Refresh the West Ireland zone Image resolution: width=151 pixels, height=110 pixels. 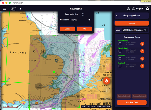pyautogui.click(x=142, y=51)
